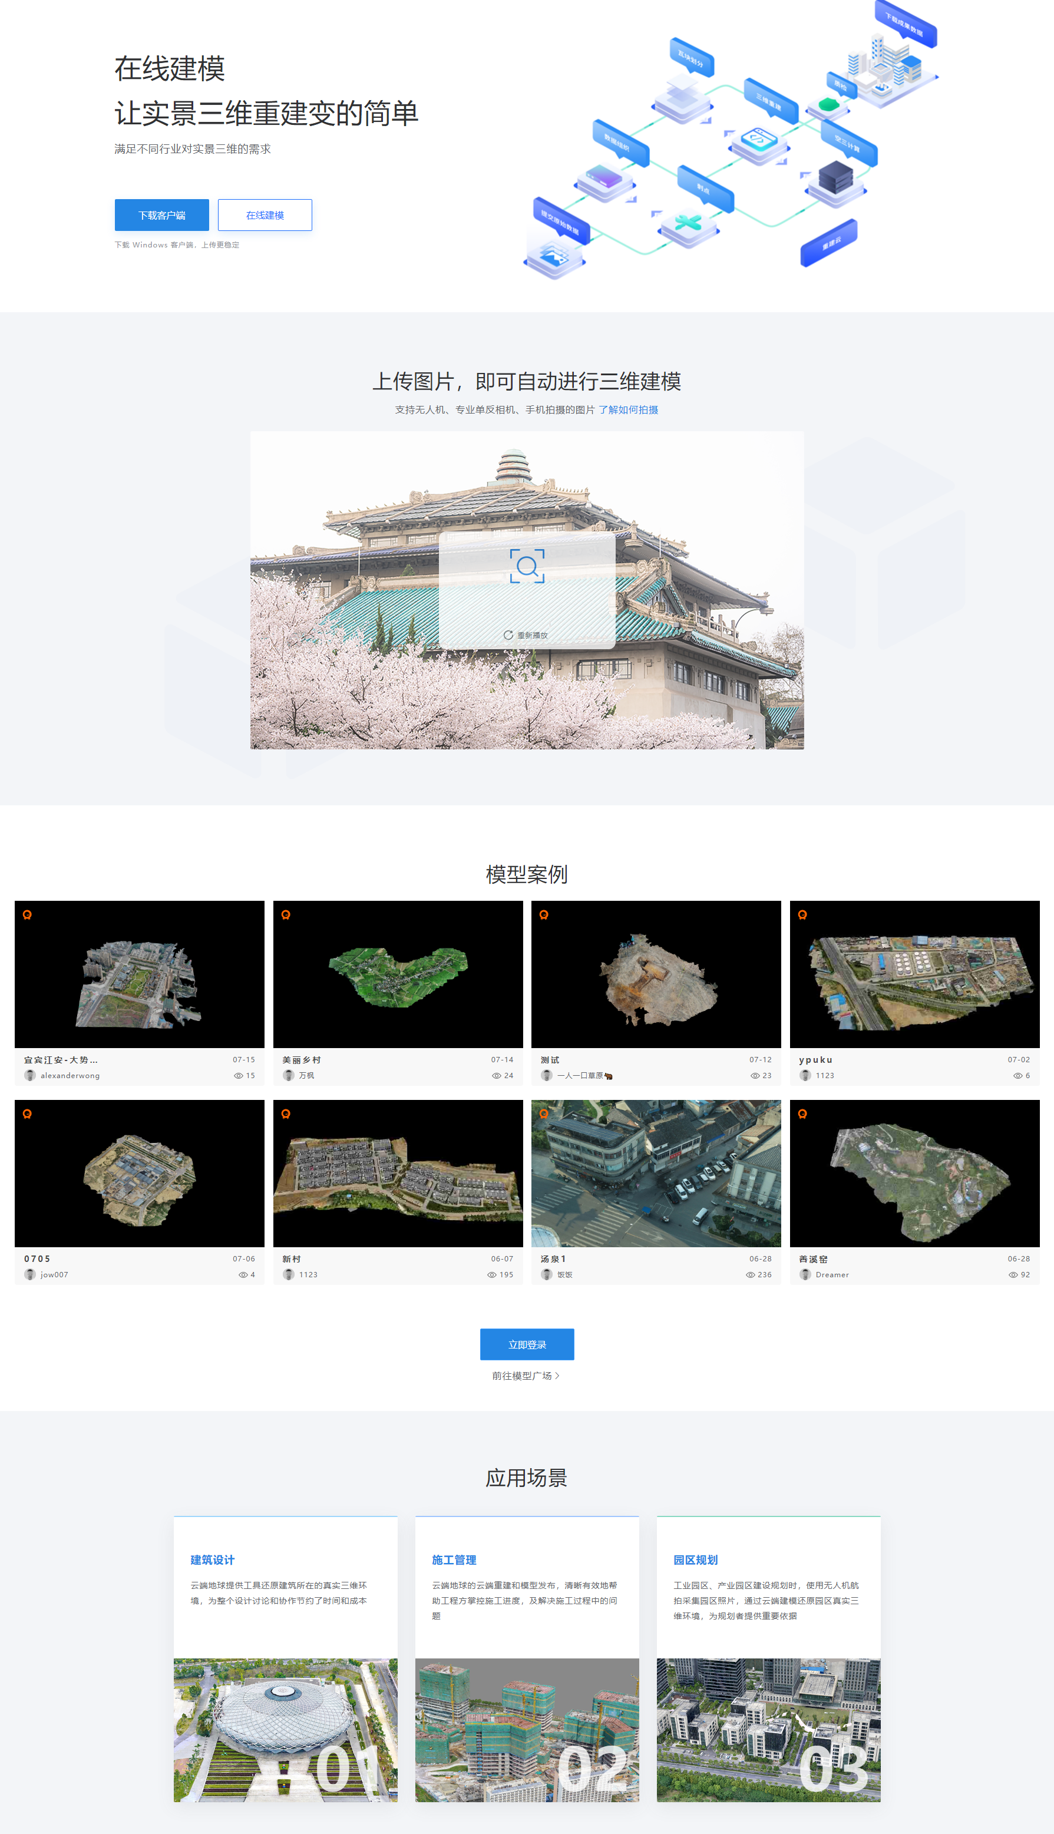Click the orange badge icon on 美丽乡村 model
Viewport: 1054px width, 1834px height.
[286, 915]
